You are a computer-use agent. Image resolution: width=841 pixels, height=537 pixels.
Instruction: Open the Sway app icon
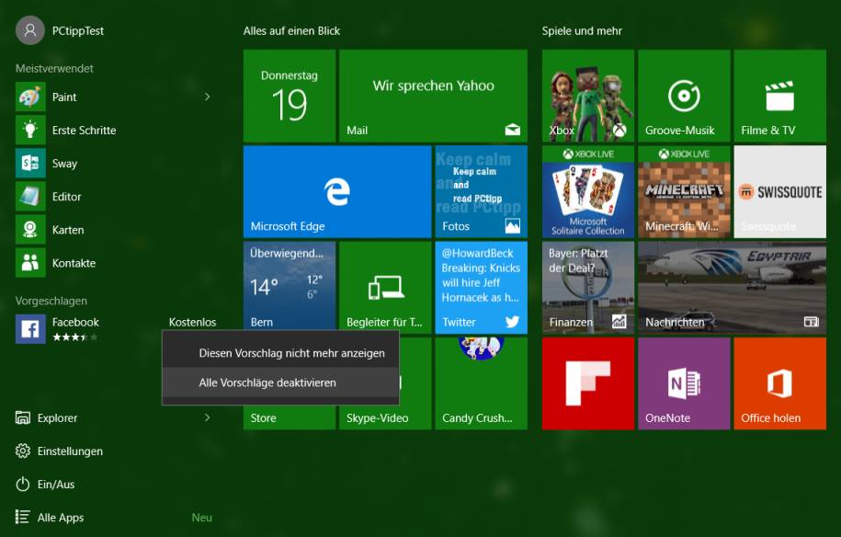click(30, 163)
